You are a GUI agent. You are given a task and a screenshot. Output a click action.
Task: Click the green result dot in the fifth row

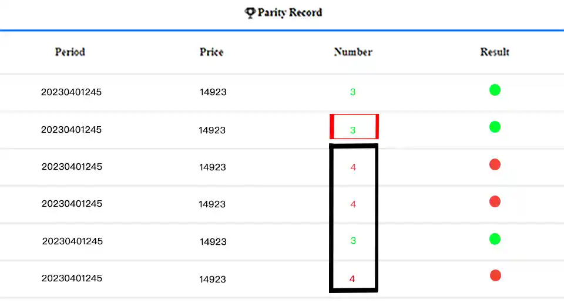click(495, 239)
